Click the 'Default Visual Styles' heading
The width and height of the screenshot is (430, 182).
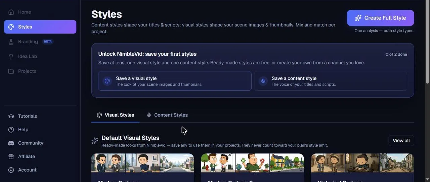[x=130, y=138]
